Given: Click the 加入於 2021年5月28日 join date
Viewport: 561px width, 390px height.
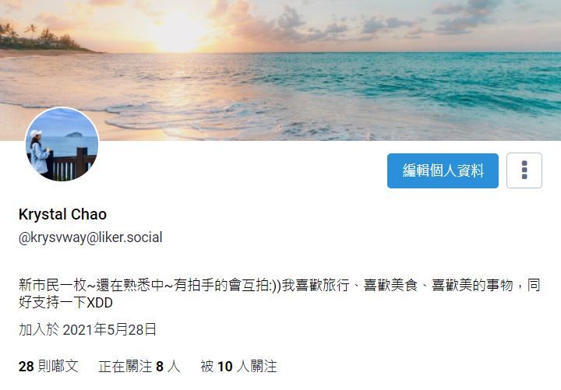Looking at the screenshot, I should point(87,329).
